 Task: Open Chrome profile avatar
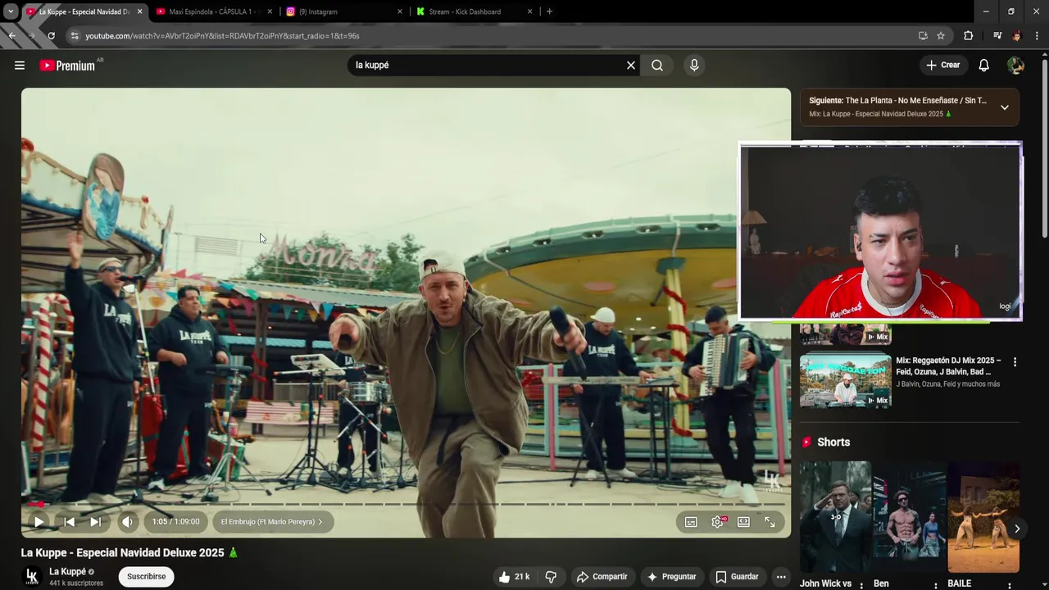[x=1017, y=36]
